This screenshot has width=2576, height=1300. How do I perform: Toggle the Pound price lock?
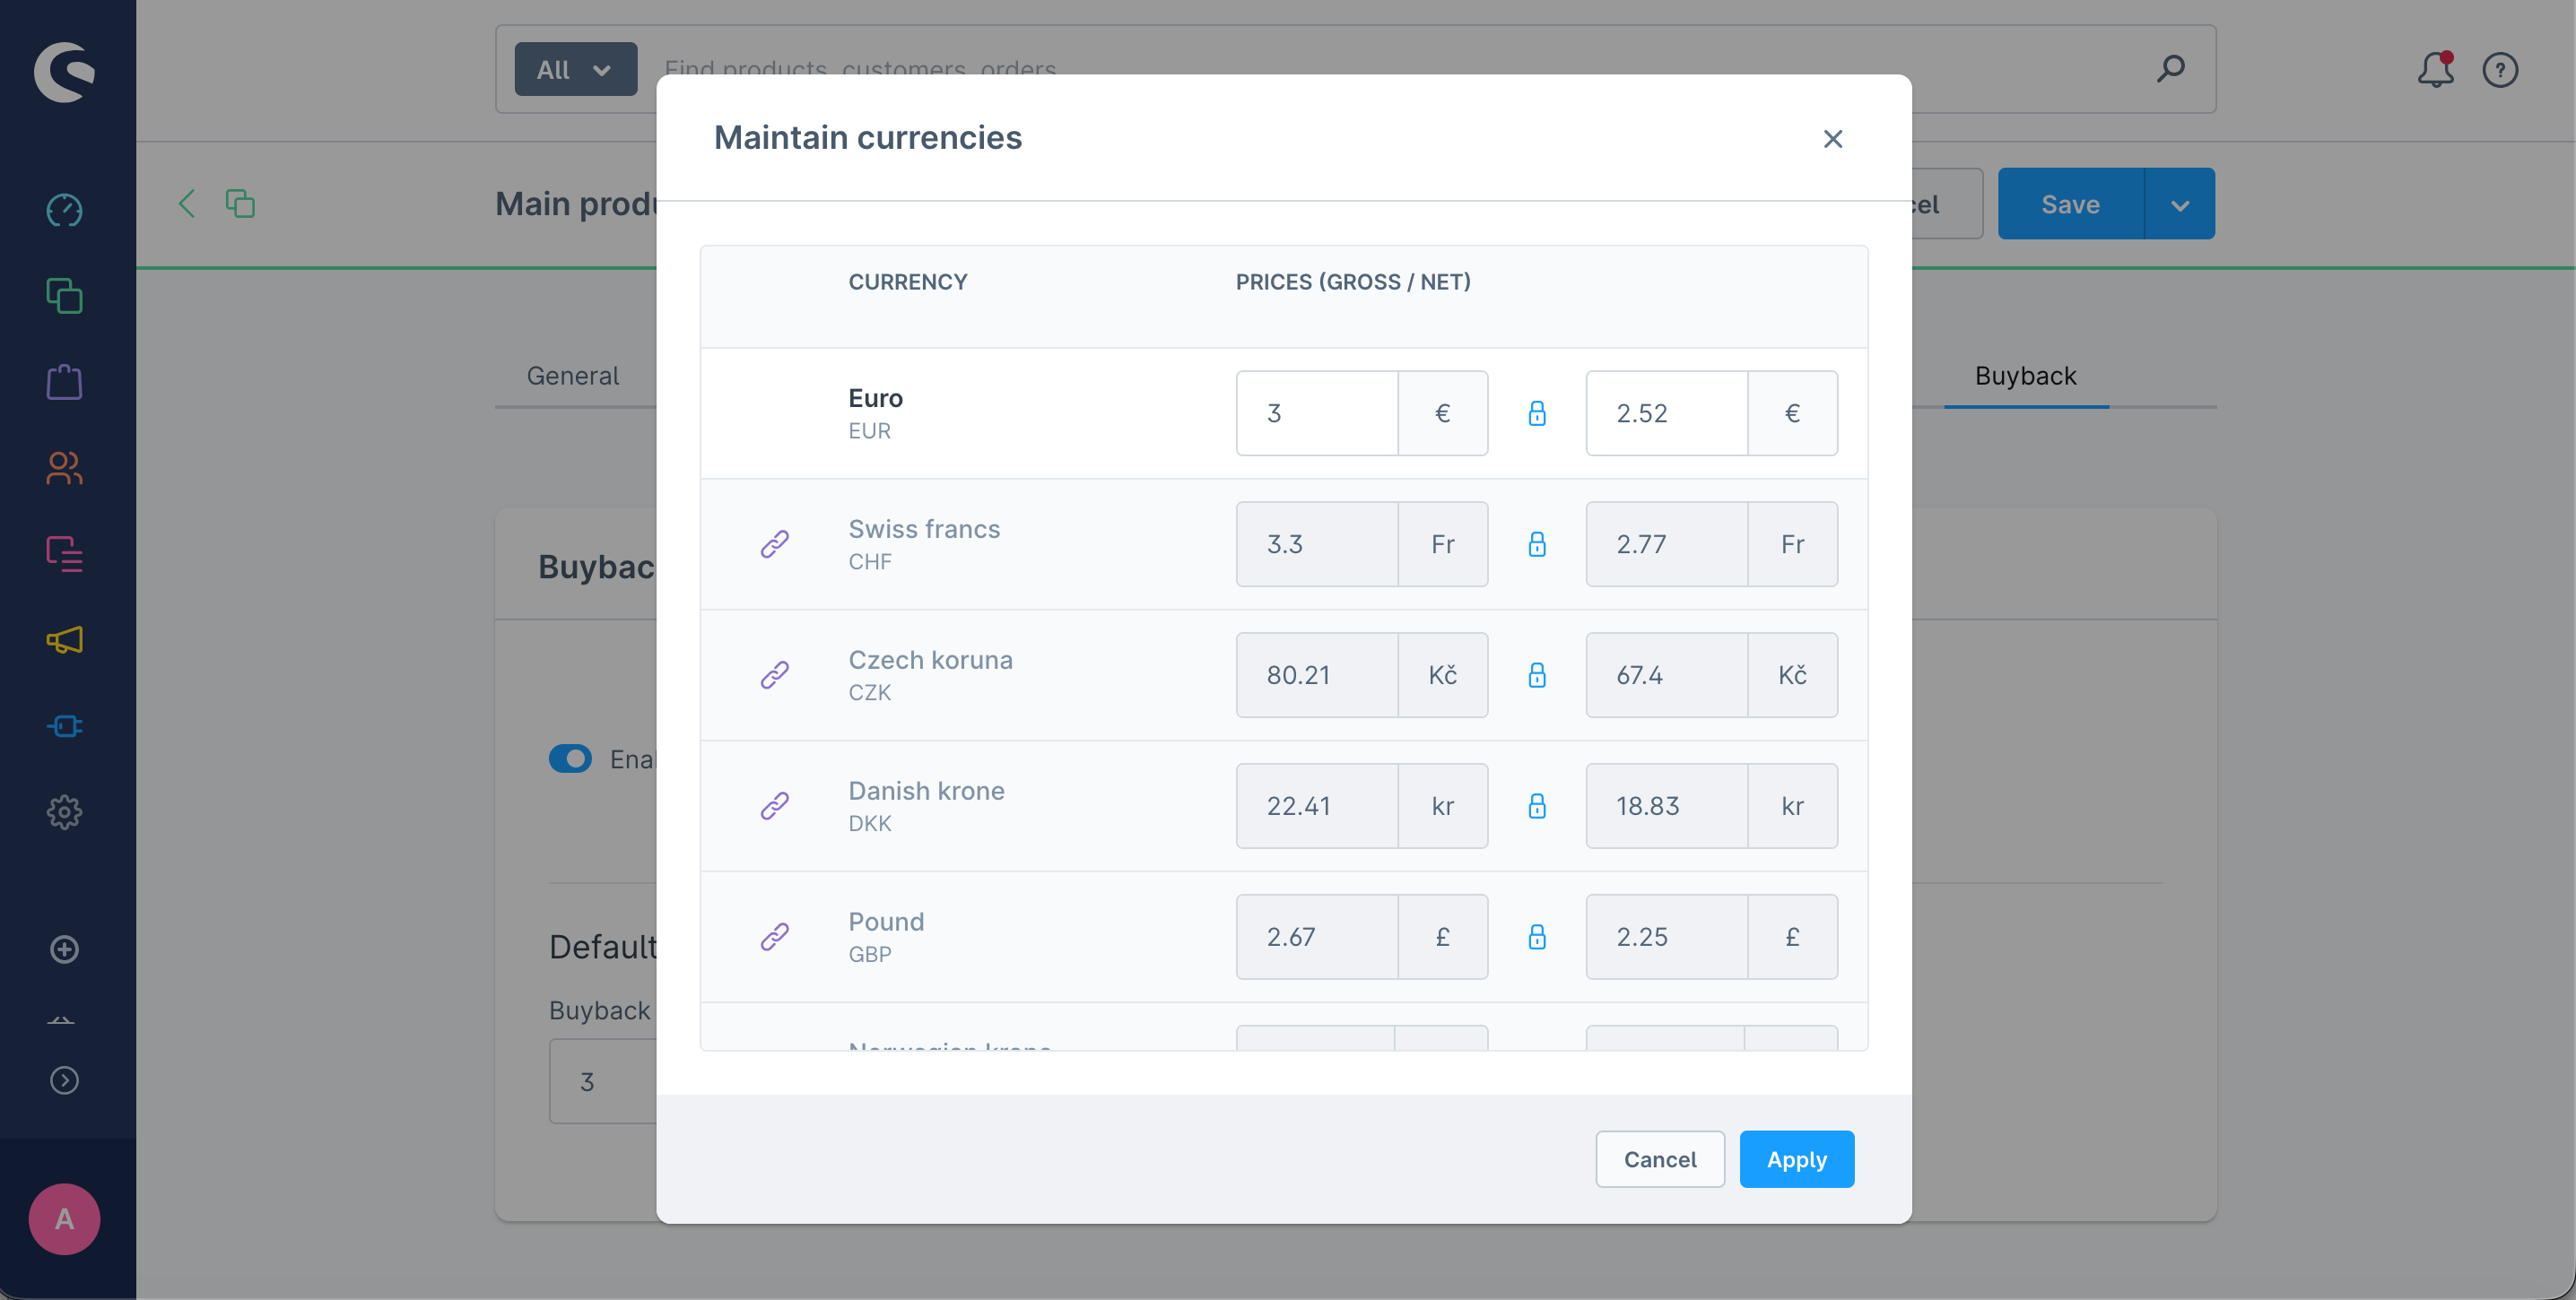tap(1537, 937)
